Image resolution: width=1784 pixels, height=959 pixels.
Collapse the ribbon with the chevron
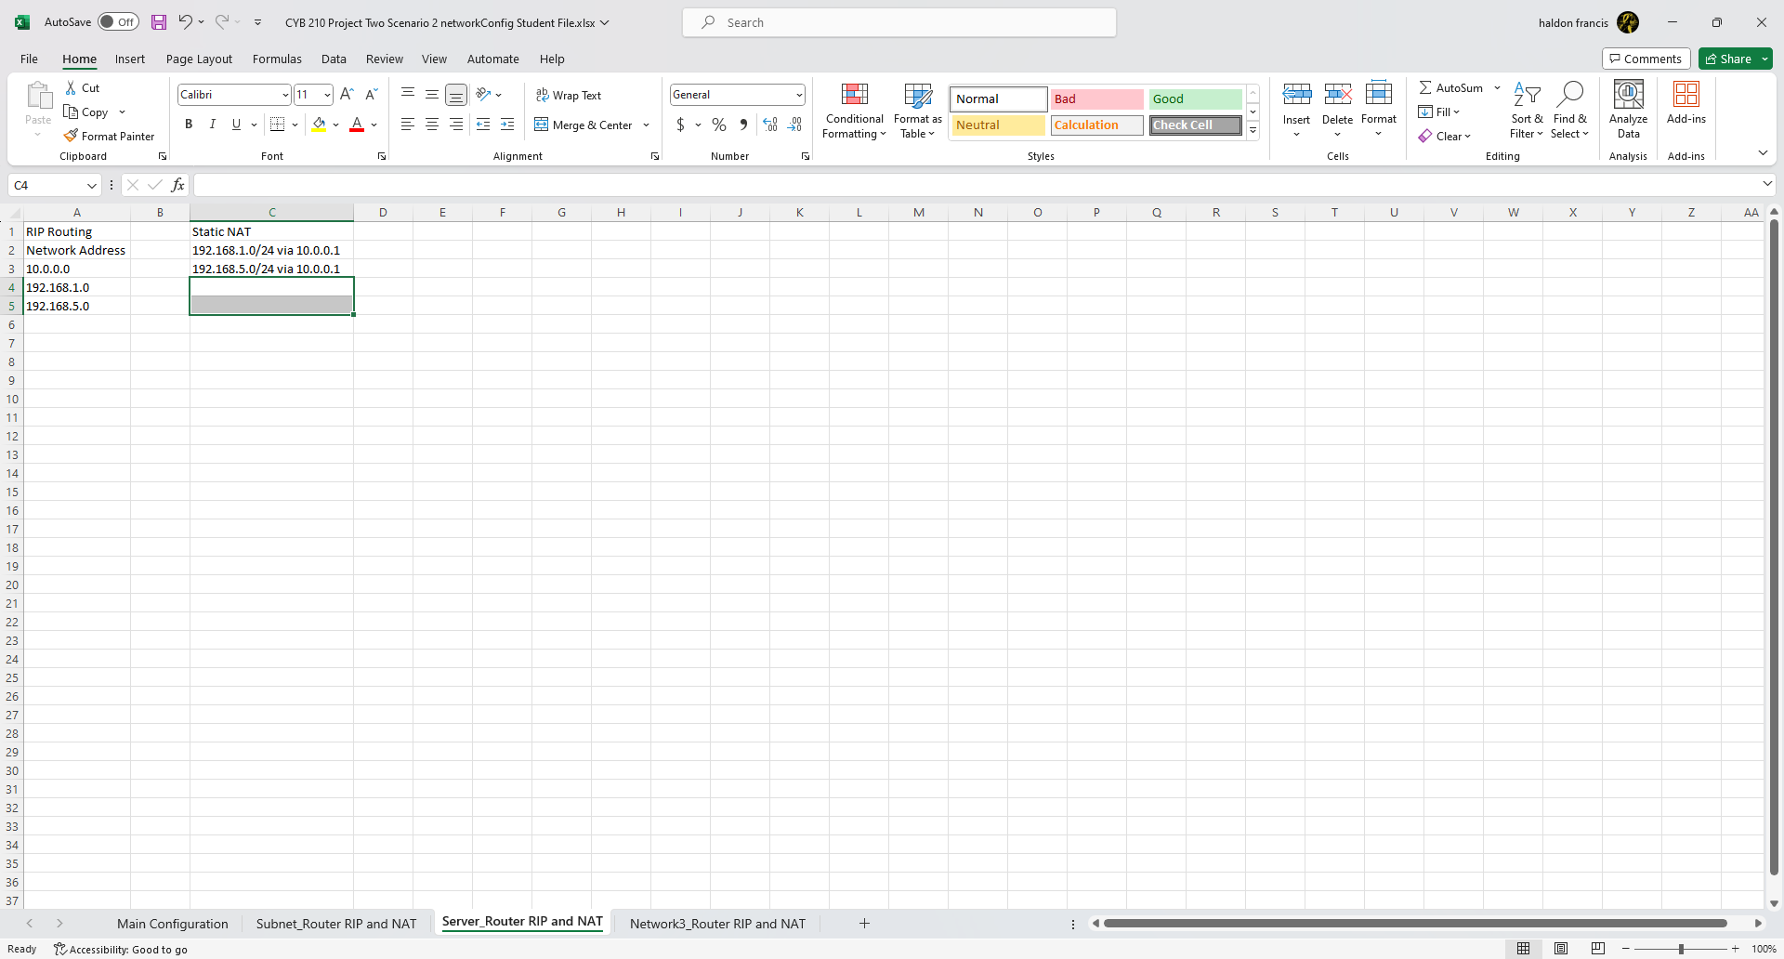[x=1763, y=152]
